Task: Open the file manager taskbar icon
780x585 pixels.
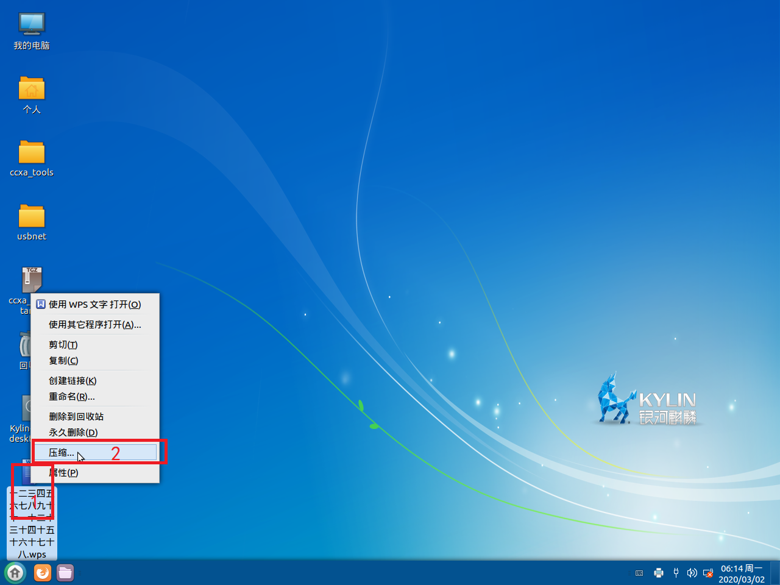Action: point(65,573)
